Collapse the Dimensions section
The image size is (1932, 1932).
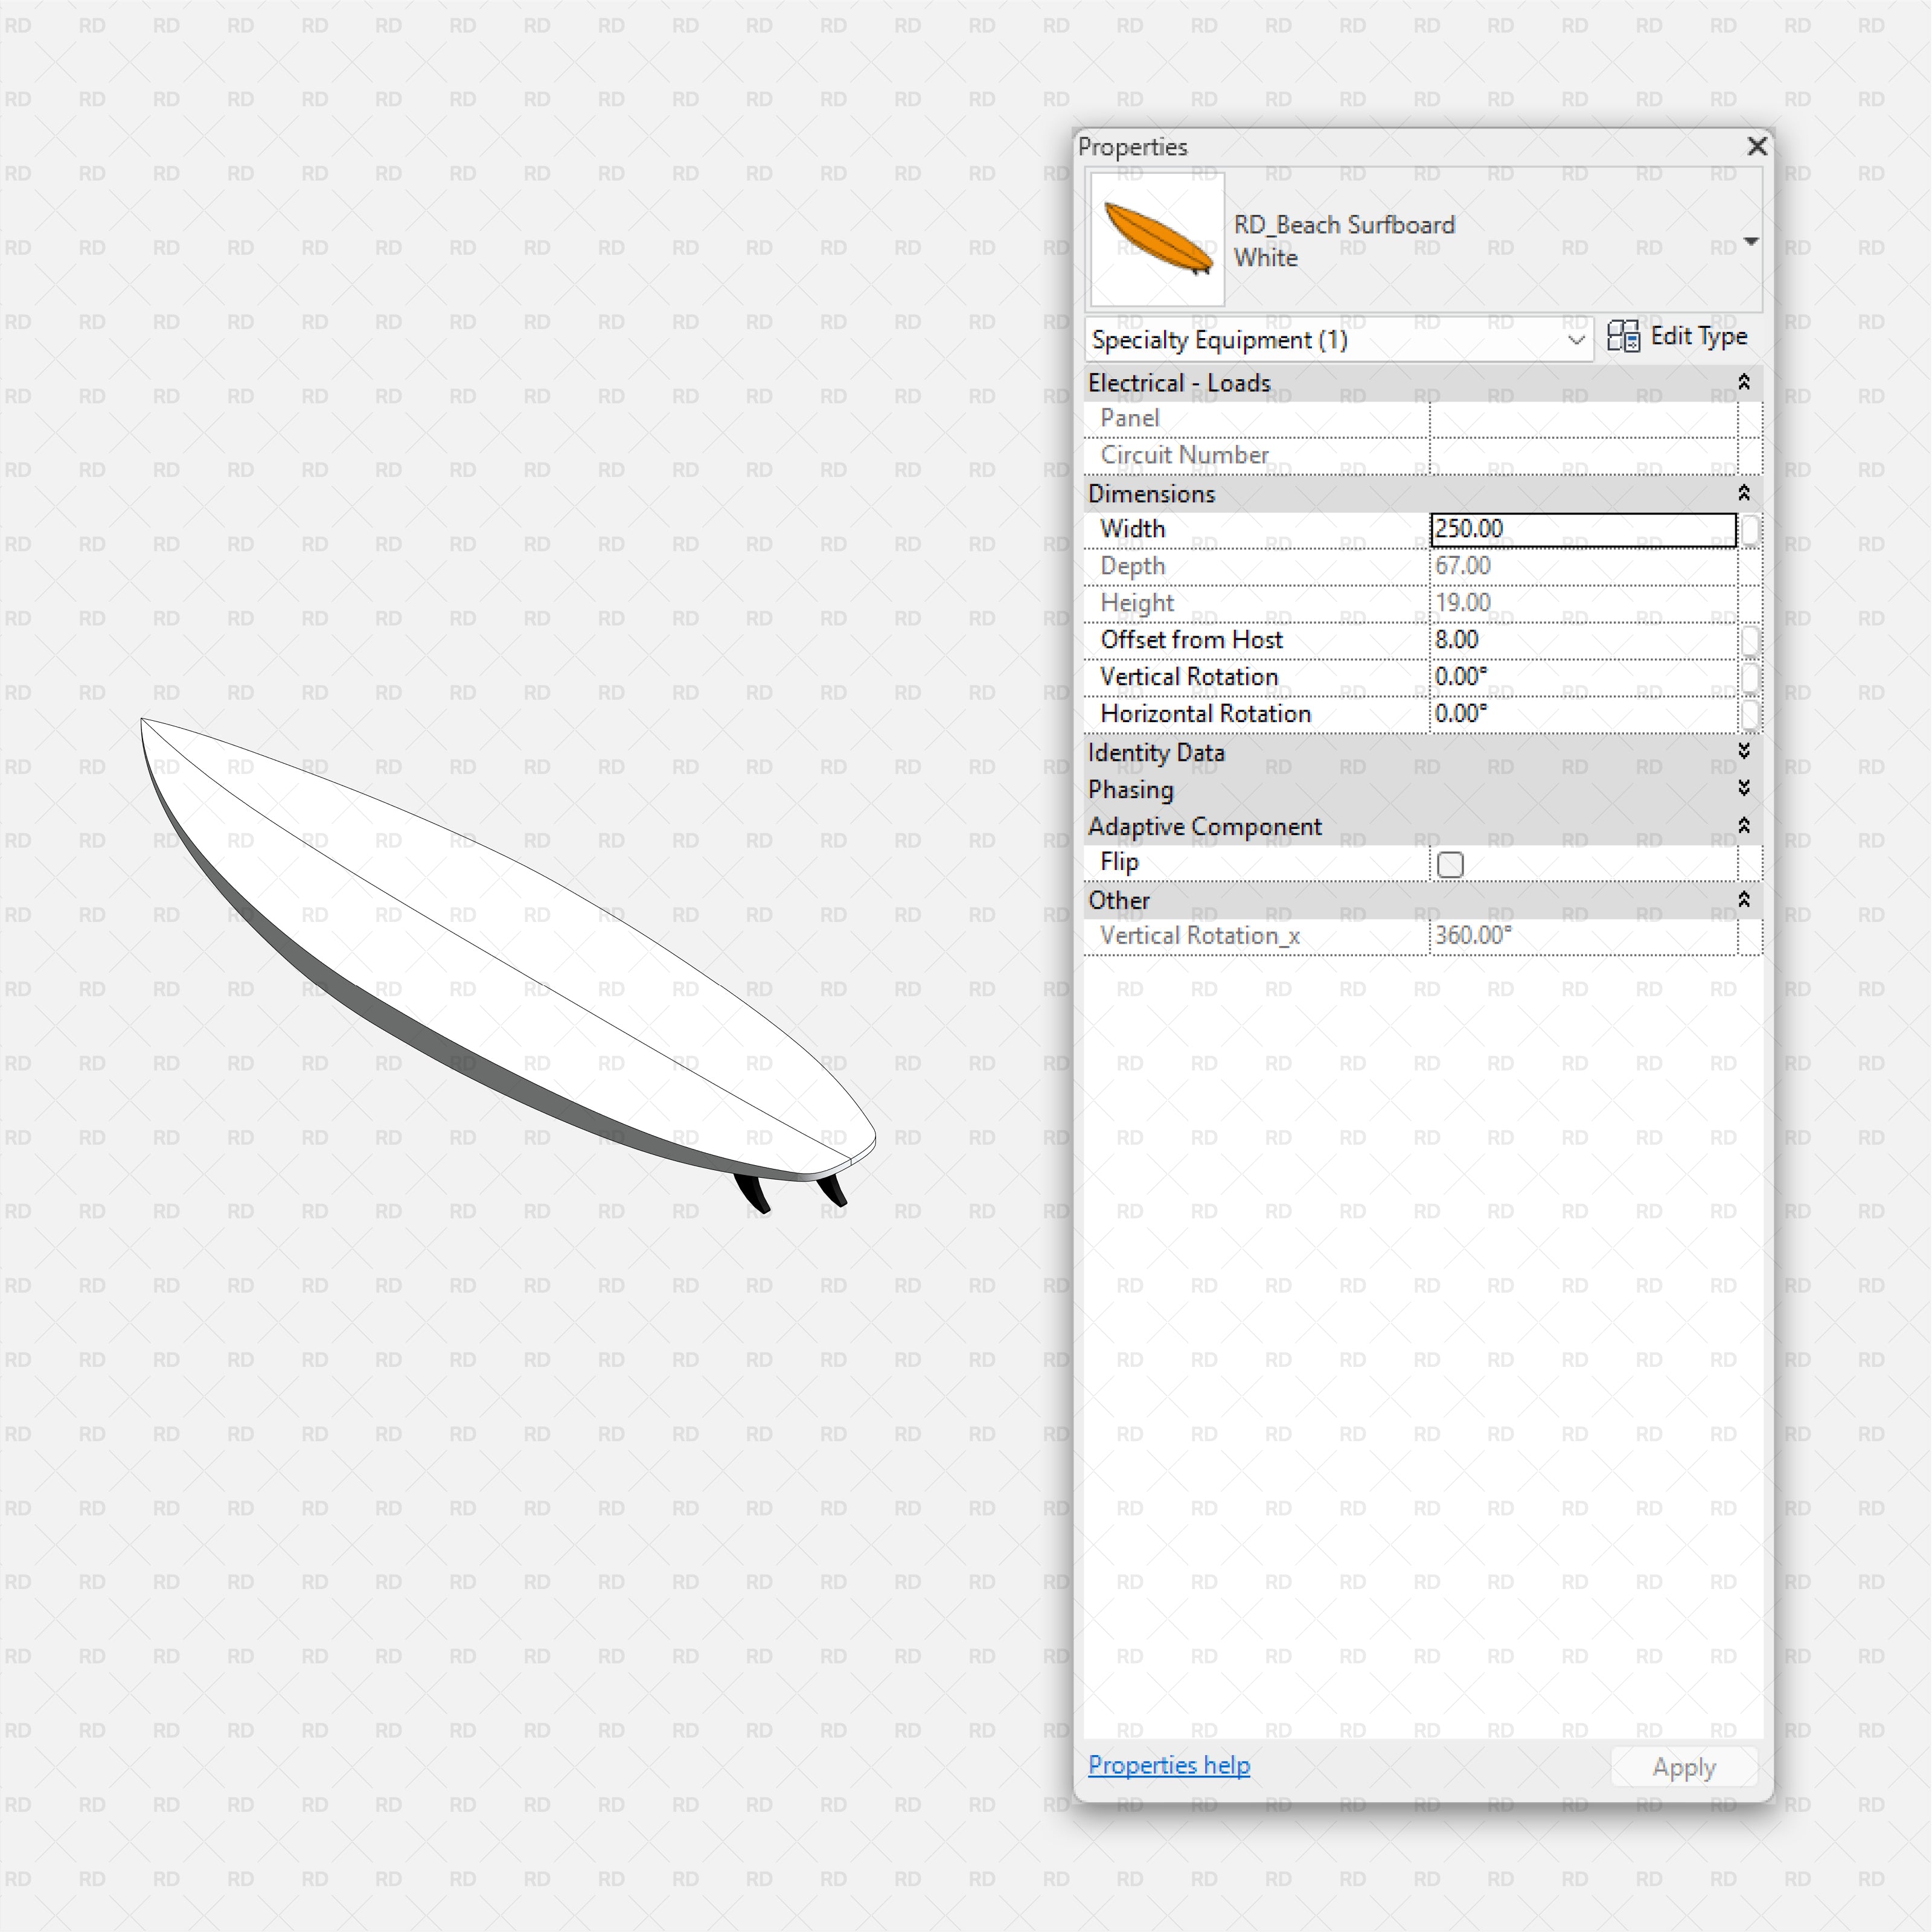pos(1743,493)
